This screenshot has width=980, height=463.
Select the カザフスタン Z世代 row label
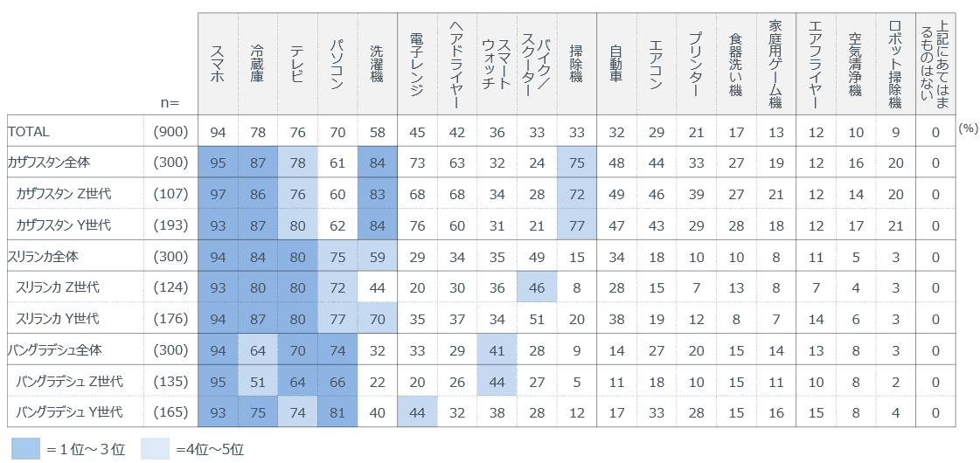(x=64, y=194)
